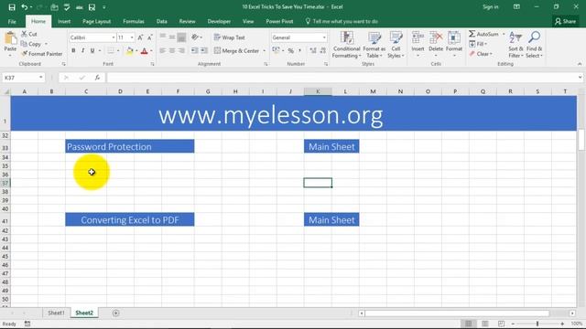Image resolution: width=586 pixels, height=329 pixels.
Task: Click Main Sheet link in row 41
Action: (331, 219)
